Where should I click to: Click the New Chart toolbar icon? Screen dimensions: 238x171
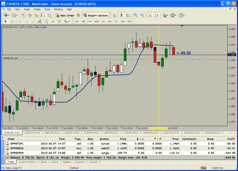tap(5, 15)
